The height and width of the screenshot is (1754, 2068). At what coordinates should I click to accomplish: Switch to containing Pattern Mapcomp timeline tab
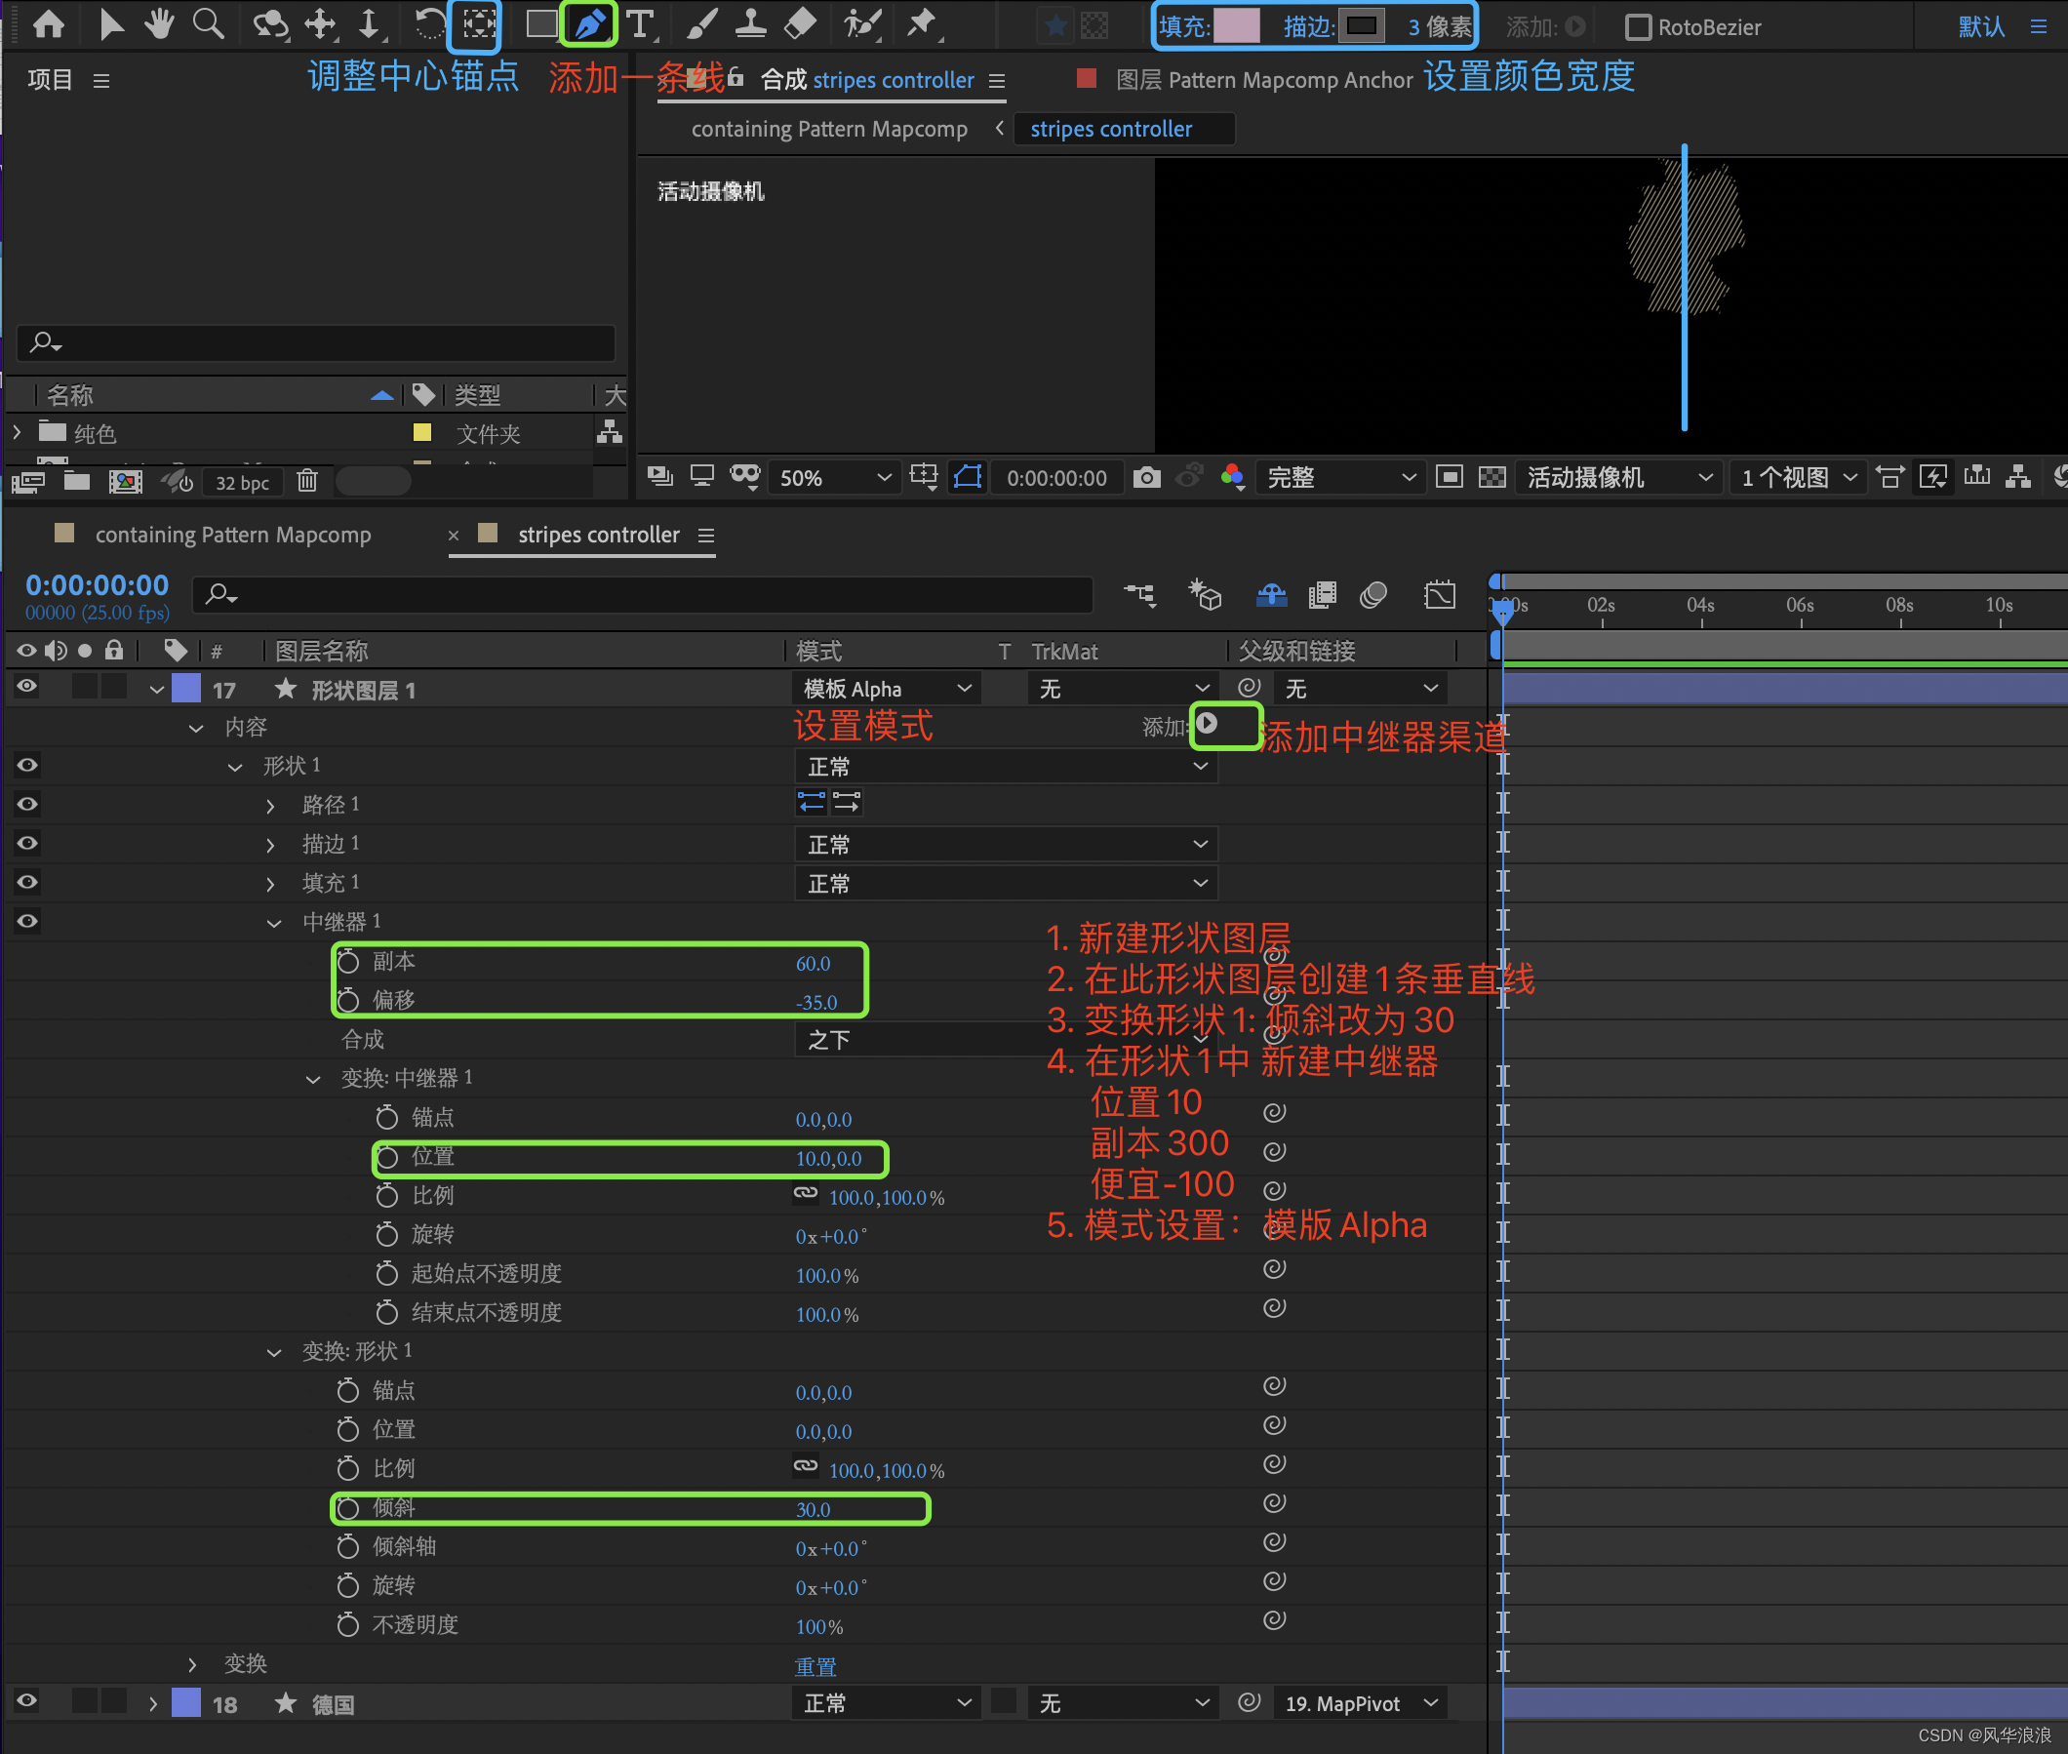coord(232,535)
